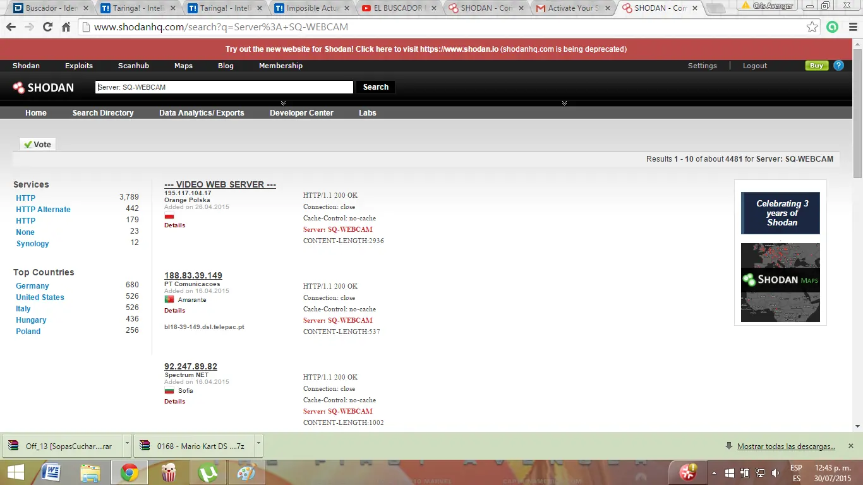Filter services by HTTP Alternate

[43, 210]
